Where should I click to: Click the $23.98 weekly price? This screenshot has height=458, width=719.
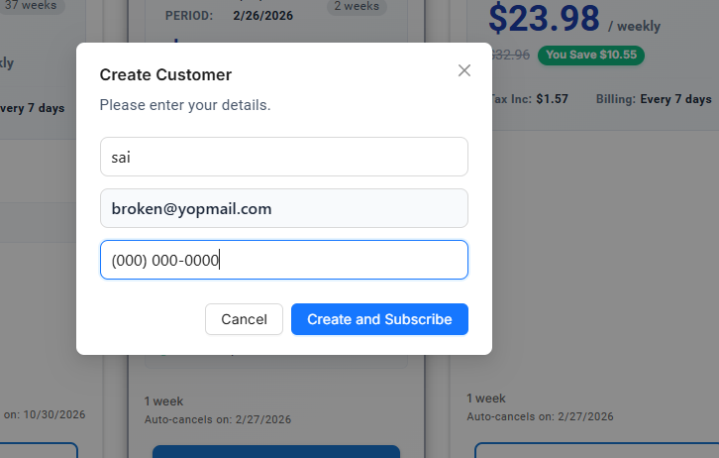(x=545, y=18)
